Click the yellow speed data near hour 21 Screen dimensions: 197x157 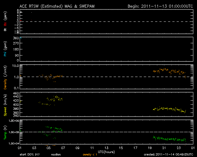pos(166,109)
